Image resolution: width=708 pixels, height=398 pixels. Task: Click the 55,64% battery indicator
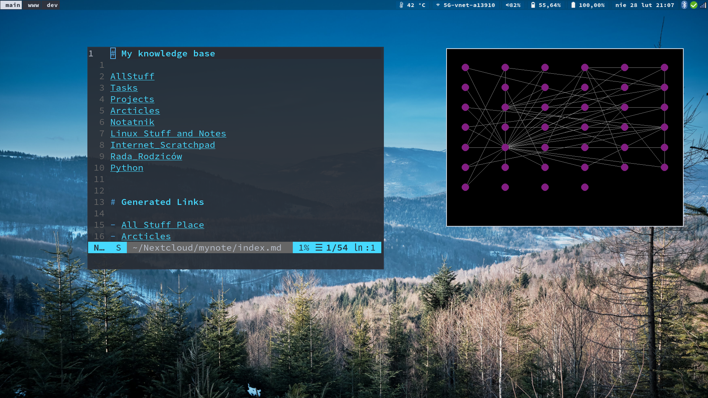pyautogui.click(x=546, y=5)
